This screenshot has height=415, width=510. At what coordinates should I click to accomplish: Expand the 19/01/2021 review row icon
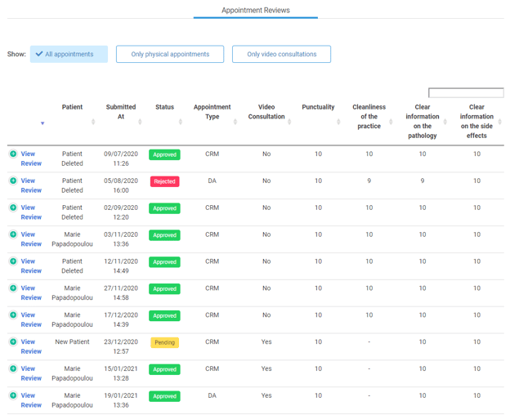coord(13,395)
